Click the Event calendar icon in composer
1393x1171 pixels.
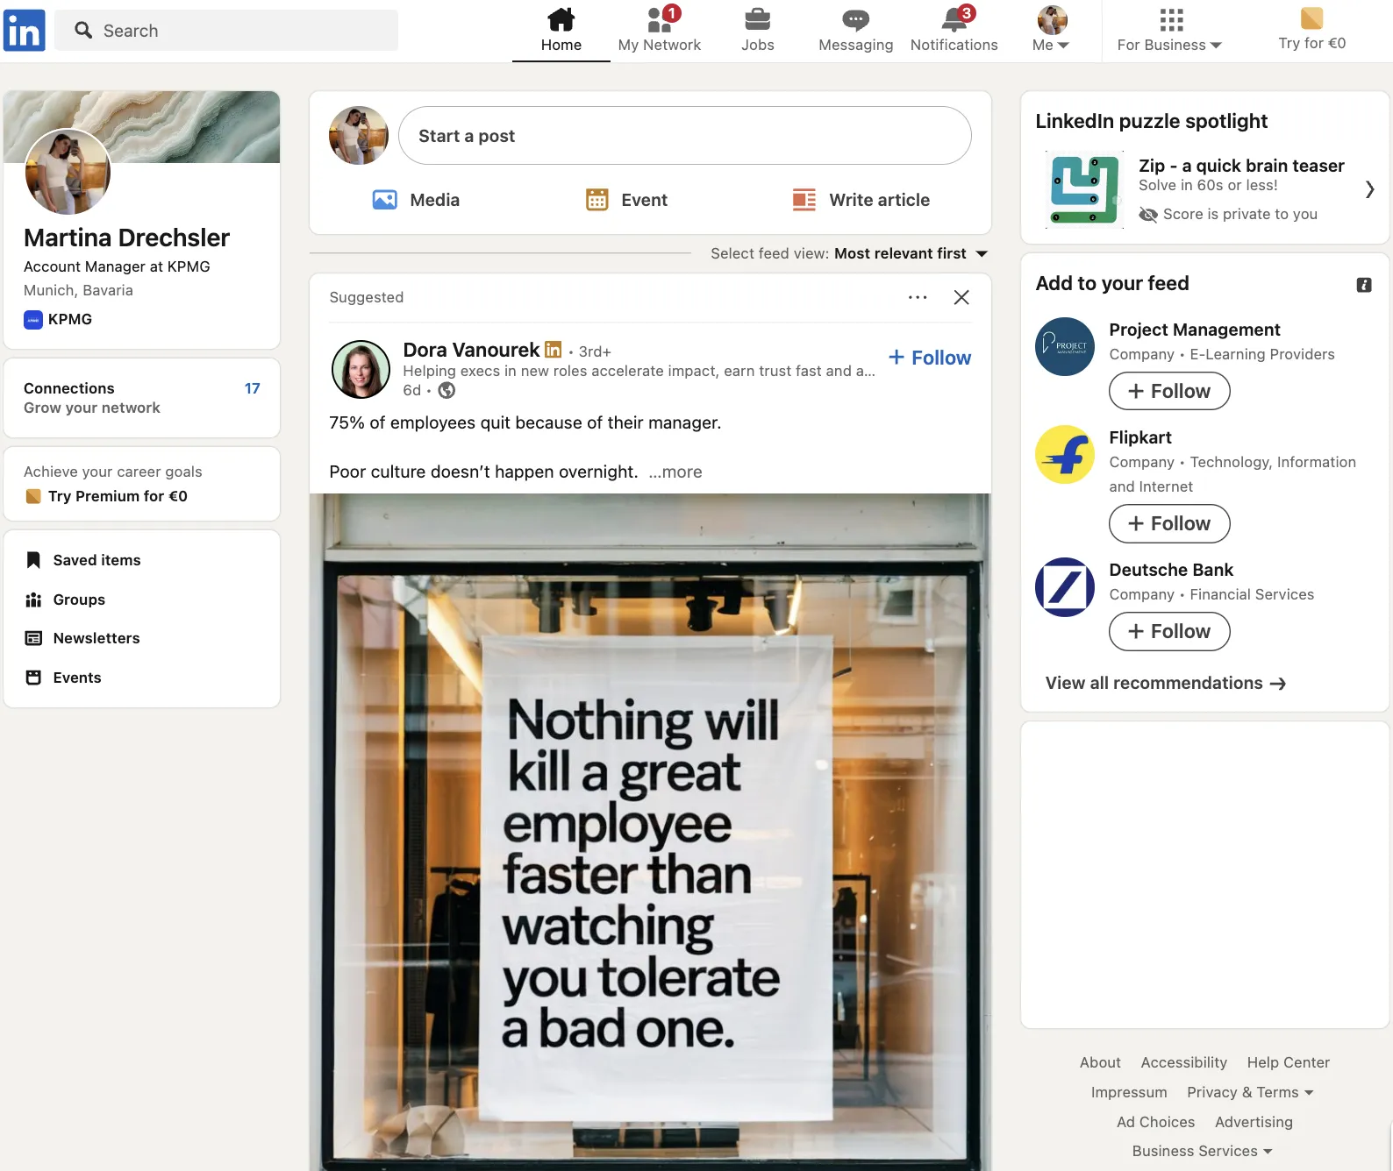pos(597,200)
